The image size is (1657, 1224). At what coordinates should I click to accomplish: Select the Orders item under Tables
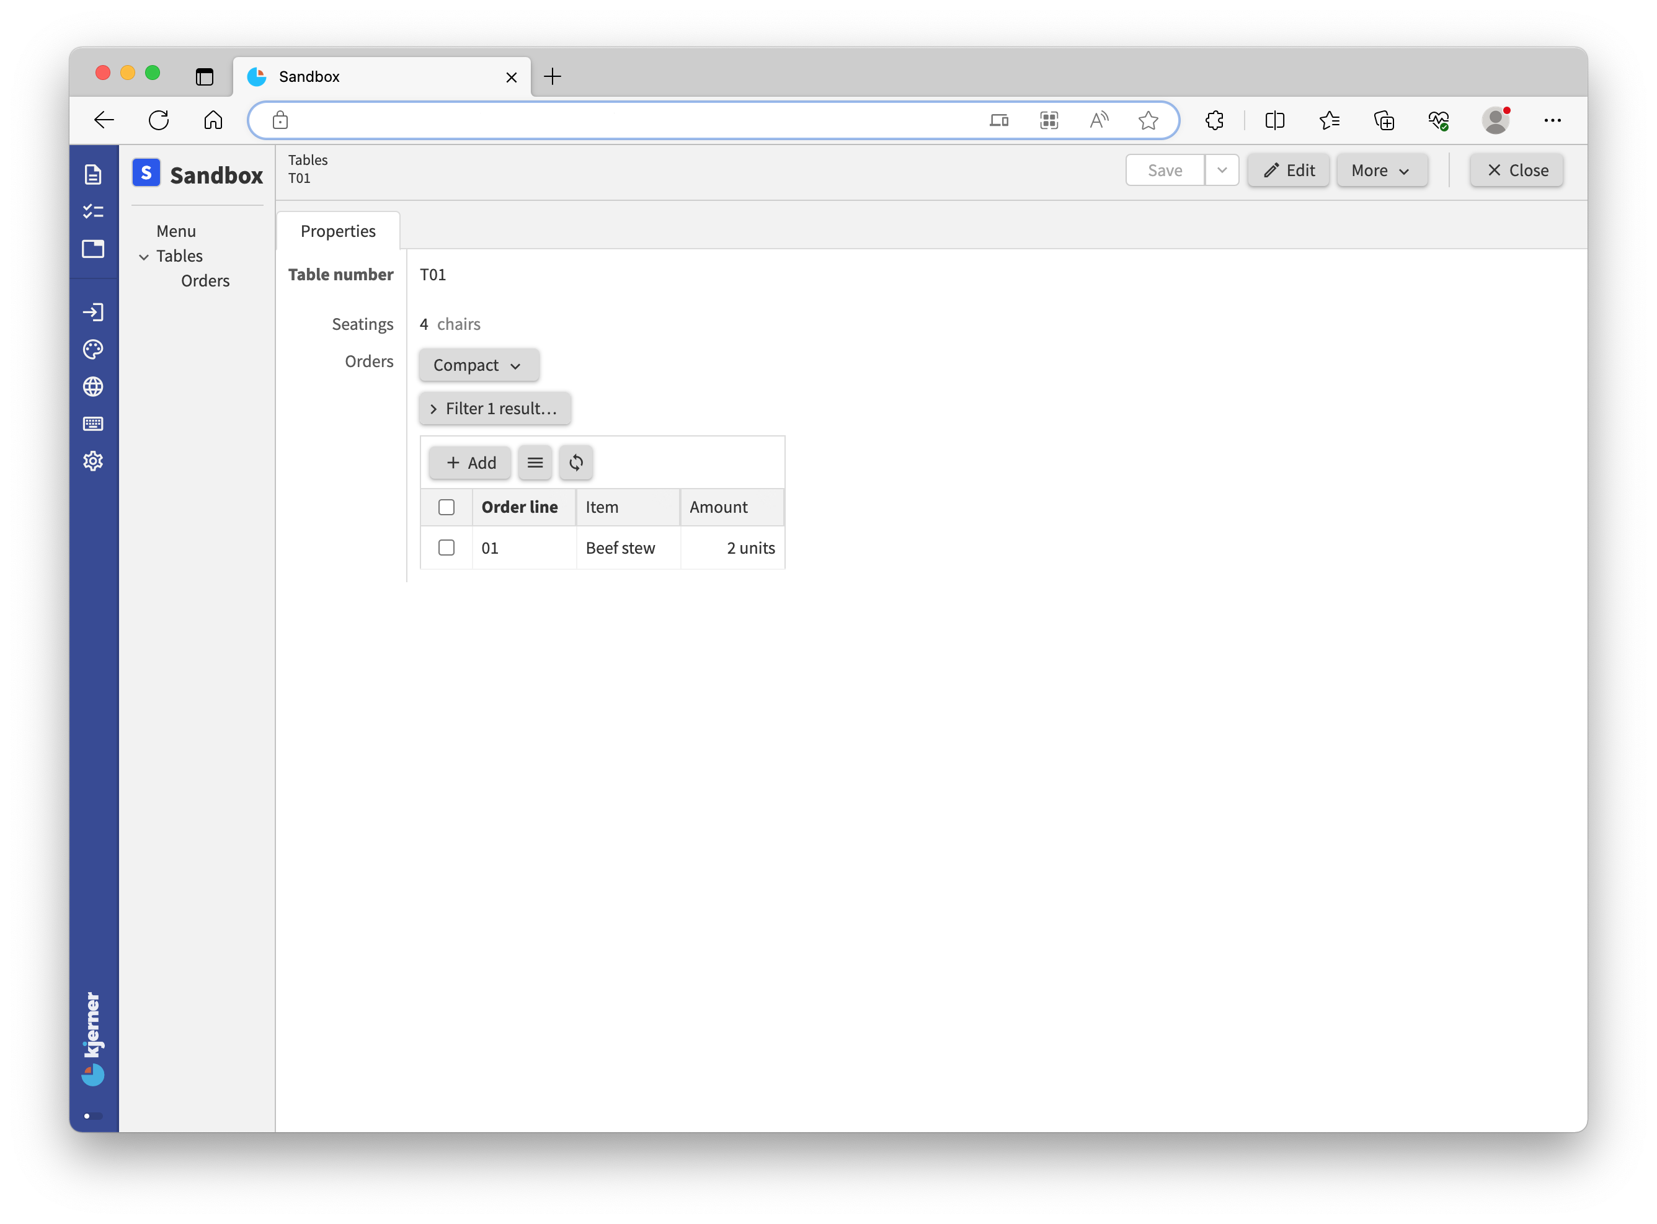click(x=206, y=280)
